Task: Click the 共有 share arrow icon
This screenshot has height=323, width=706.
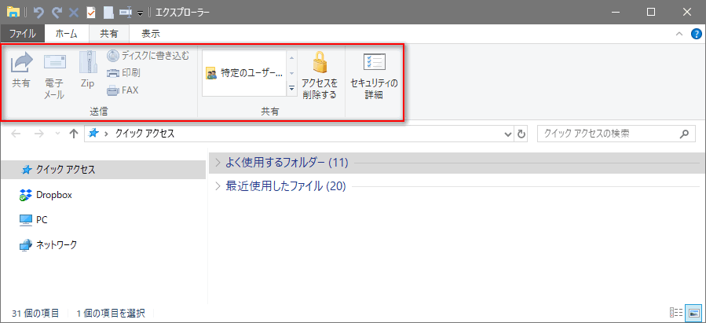Action: click(21, 64)
